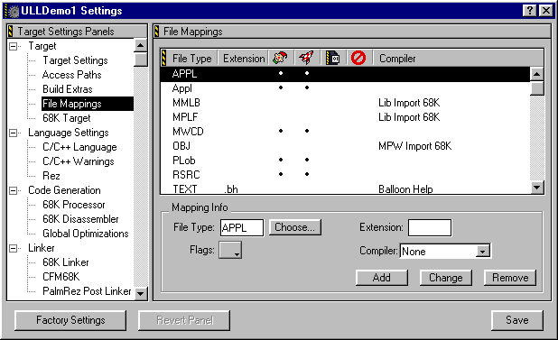Open CFM68K panel
Image resolution: width=558 pixels, height=340 pixels.
point(60,277)
